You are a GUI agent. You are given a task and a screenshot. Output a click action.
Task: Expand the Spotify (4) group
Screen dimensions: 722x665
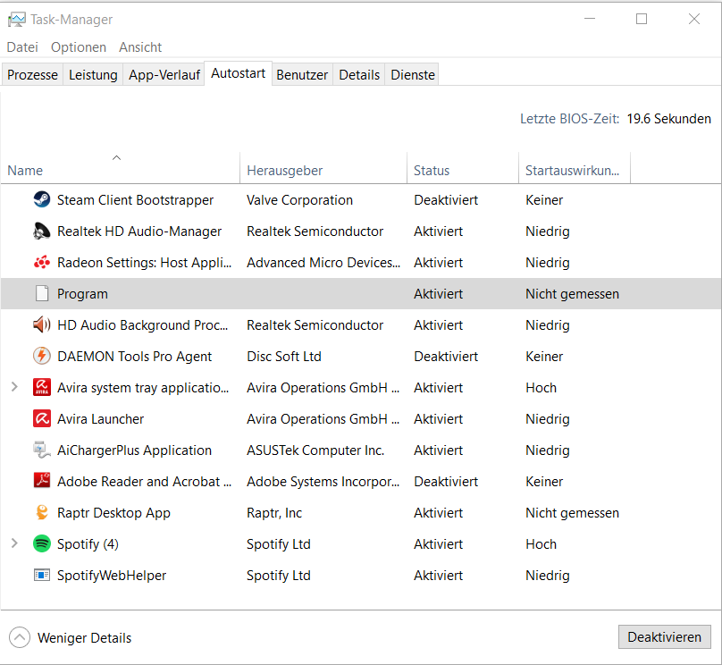[x=14, y=544]
